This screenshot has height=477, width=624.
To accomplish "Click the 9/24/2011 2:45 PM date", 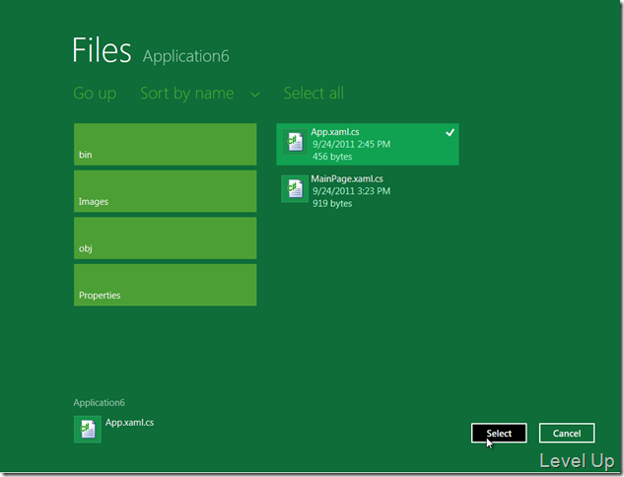I will [x=351, y=144].
